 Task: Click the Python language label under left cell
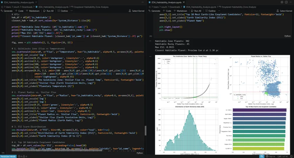point(140,153)
